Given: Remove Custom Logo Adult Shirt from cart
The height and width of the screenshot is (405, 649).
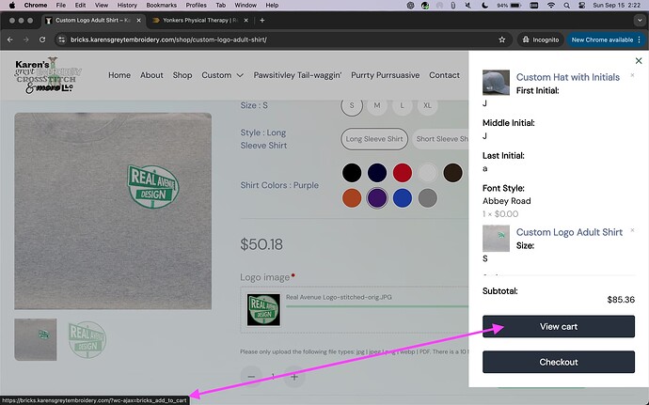Looking at the screenshot, I should click(632, 230).
